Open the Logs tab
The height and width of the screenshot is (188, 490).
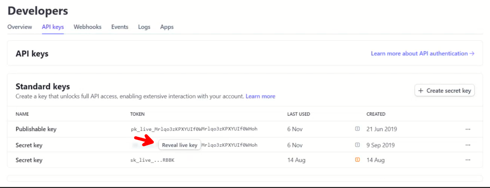tap(144, 27)
